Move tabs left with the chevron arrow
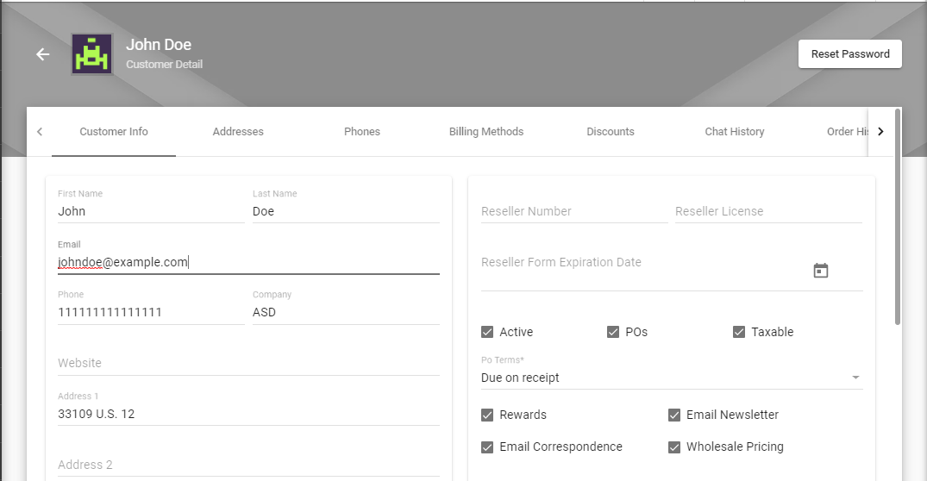This screenshot has height=481, width=927. click(40, 131)
